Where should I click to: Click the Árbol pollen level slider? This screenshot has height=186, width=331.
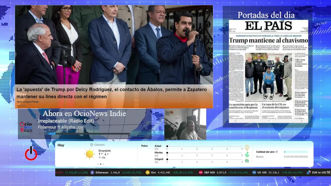(x=205, y=146)
